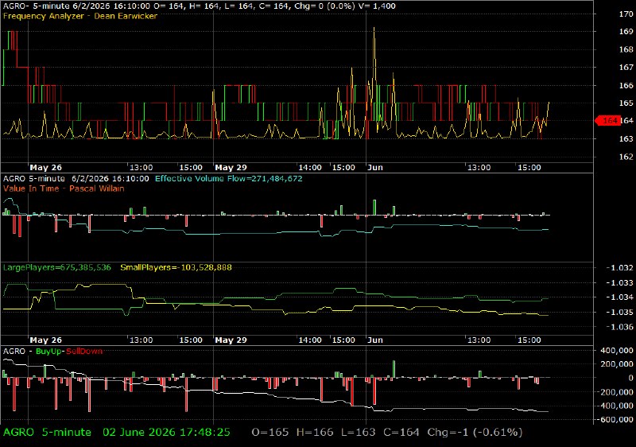The height and width of the screenshot is (447, 636).
Task: Click '14:00' time label on top axis
Action: [x=310, y=168]
